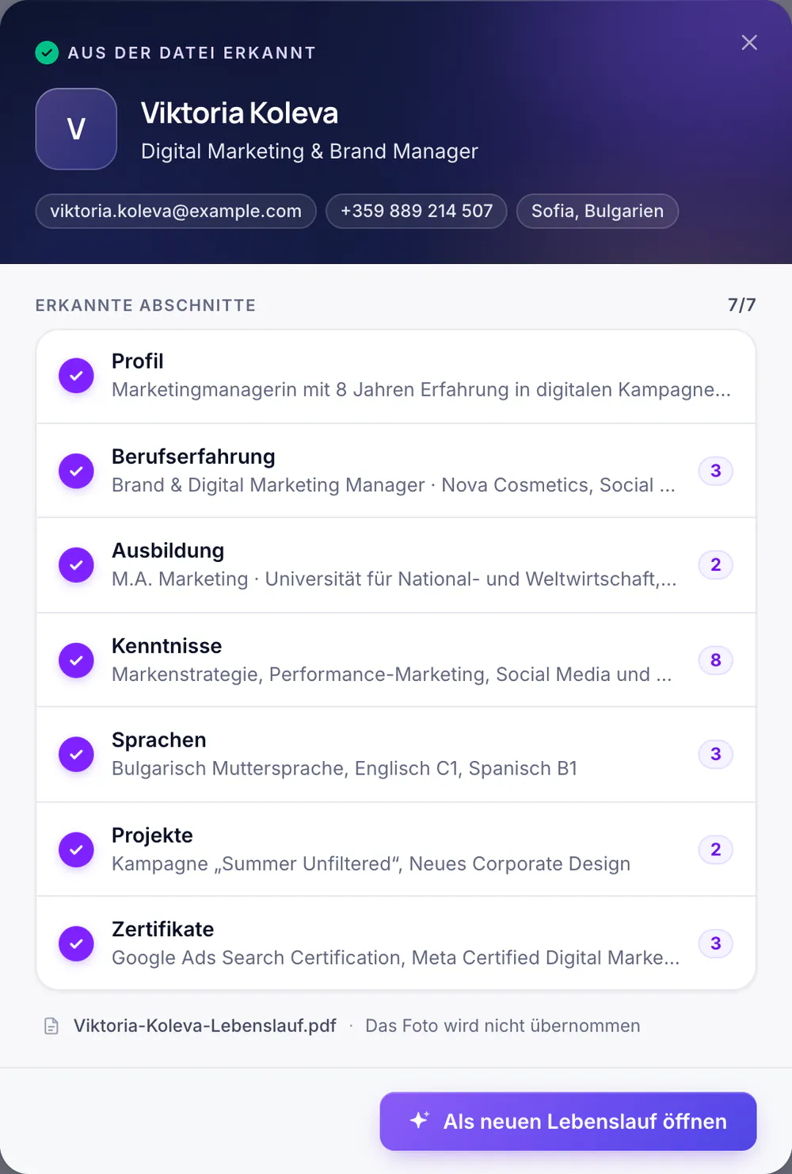Select the Viktoria-Koleva-Lebenslauf.pdf file name
This screenshot has width=792, height=1174.
(205, 1026)
